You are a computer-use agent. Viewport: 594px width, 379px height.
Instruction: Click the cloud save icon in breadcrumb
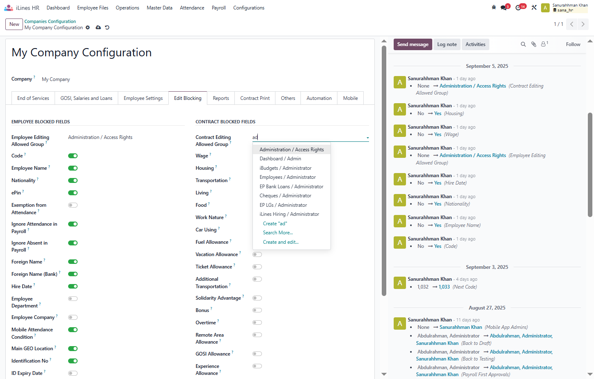[x=98, y=28]
